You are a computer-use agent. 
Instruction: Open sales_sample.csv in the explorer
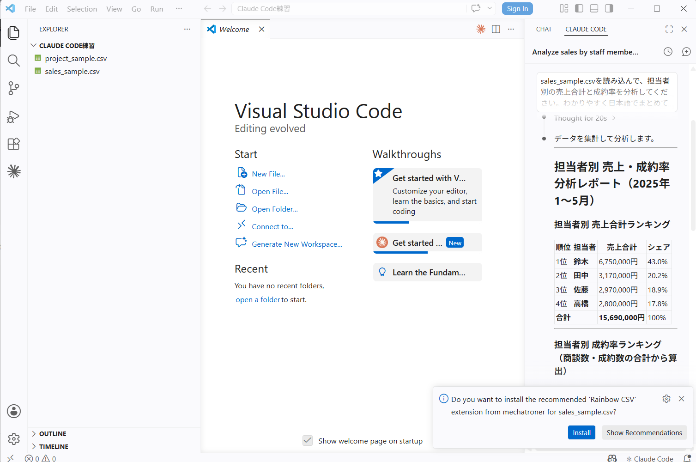pos(72,72)
